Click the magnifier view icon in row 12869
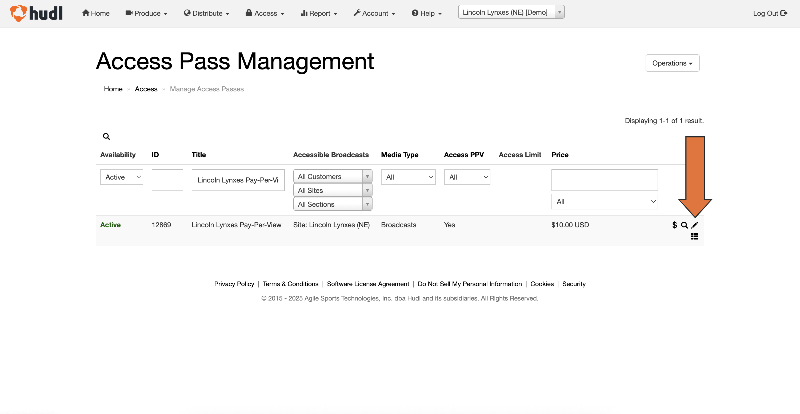Viewport: 800px width, 414px height. (684, 225)
